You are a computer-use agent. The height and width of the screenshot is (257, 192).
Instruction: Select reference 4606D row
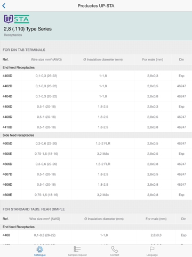point(96,164)
